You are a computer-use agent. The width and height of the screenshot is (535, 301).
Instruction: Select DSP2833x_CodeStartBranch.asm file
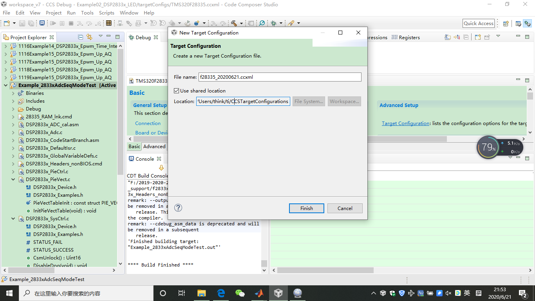tap(63, 140)
